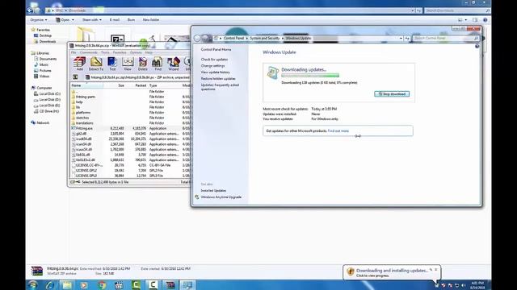Image resolution: width=517 pixels, height=290 pixels.
Task: Click the Find out more link
Action: click(338, 130)
